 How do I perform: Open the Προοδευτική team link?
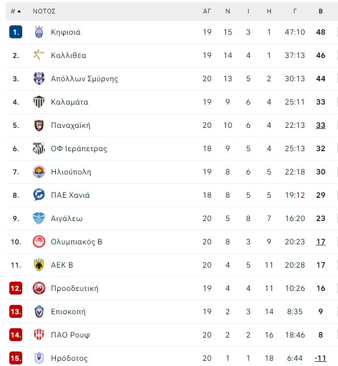point(74,288)
